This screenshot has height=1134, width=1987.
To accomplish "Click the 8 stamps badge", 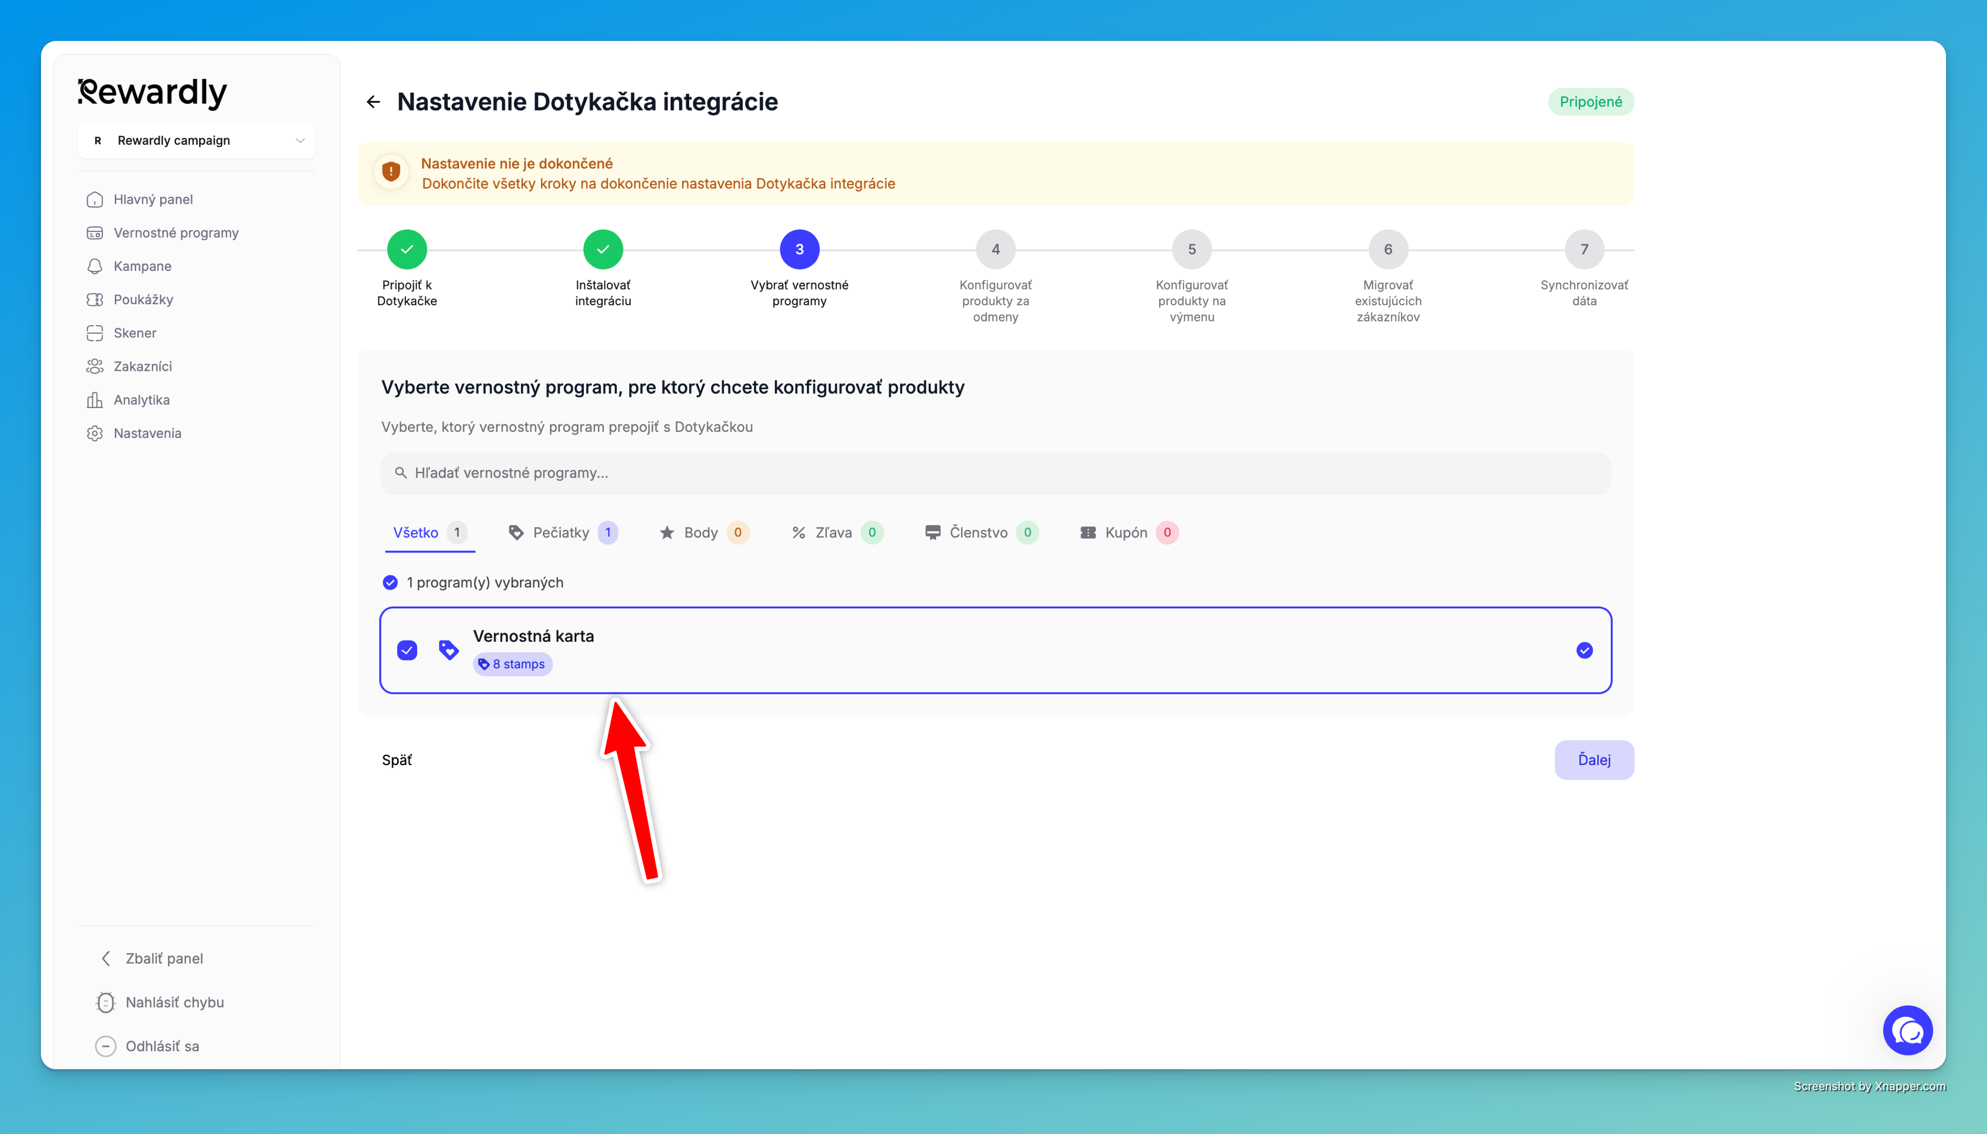I will click(512, 665).
